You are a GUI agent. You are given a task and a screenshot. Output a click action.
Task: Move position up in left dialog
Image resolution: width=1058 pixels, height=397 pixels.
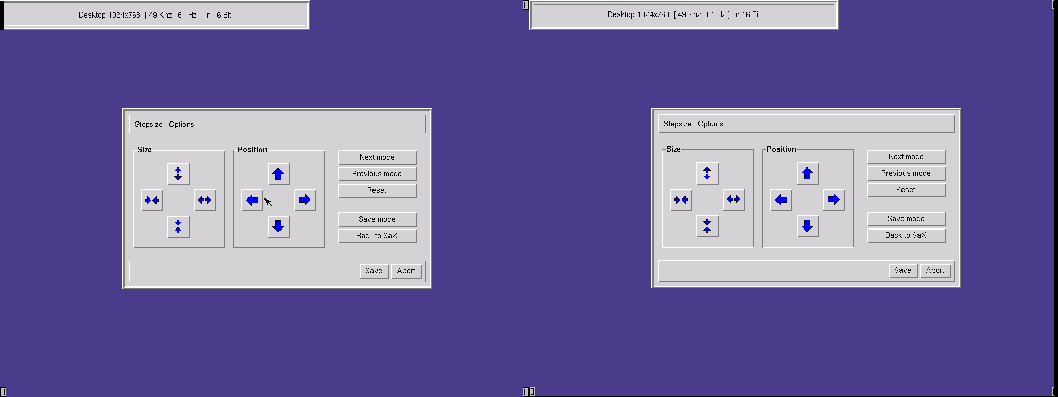[x=278, y=174]
